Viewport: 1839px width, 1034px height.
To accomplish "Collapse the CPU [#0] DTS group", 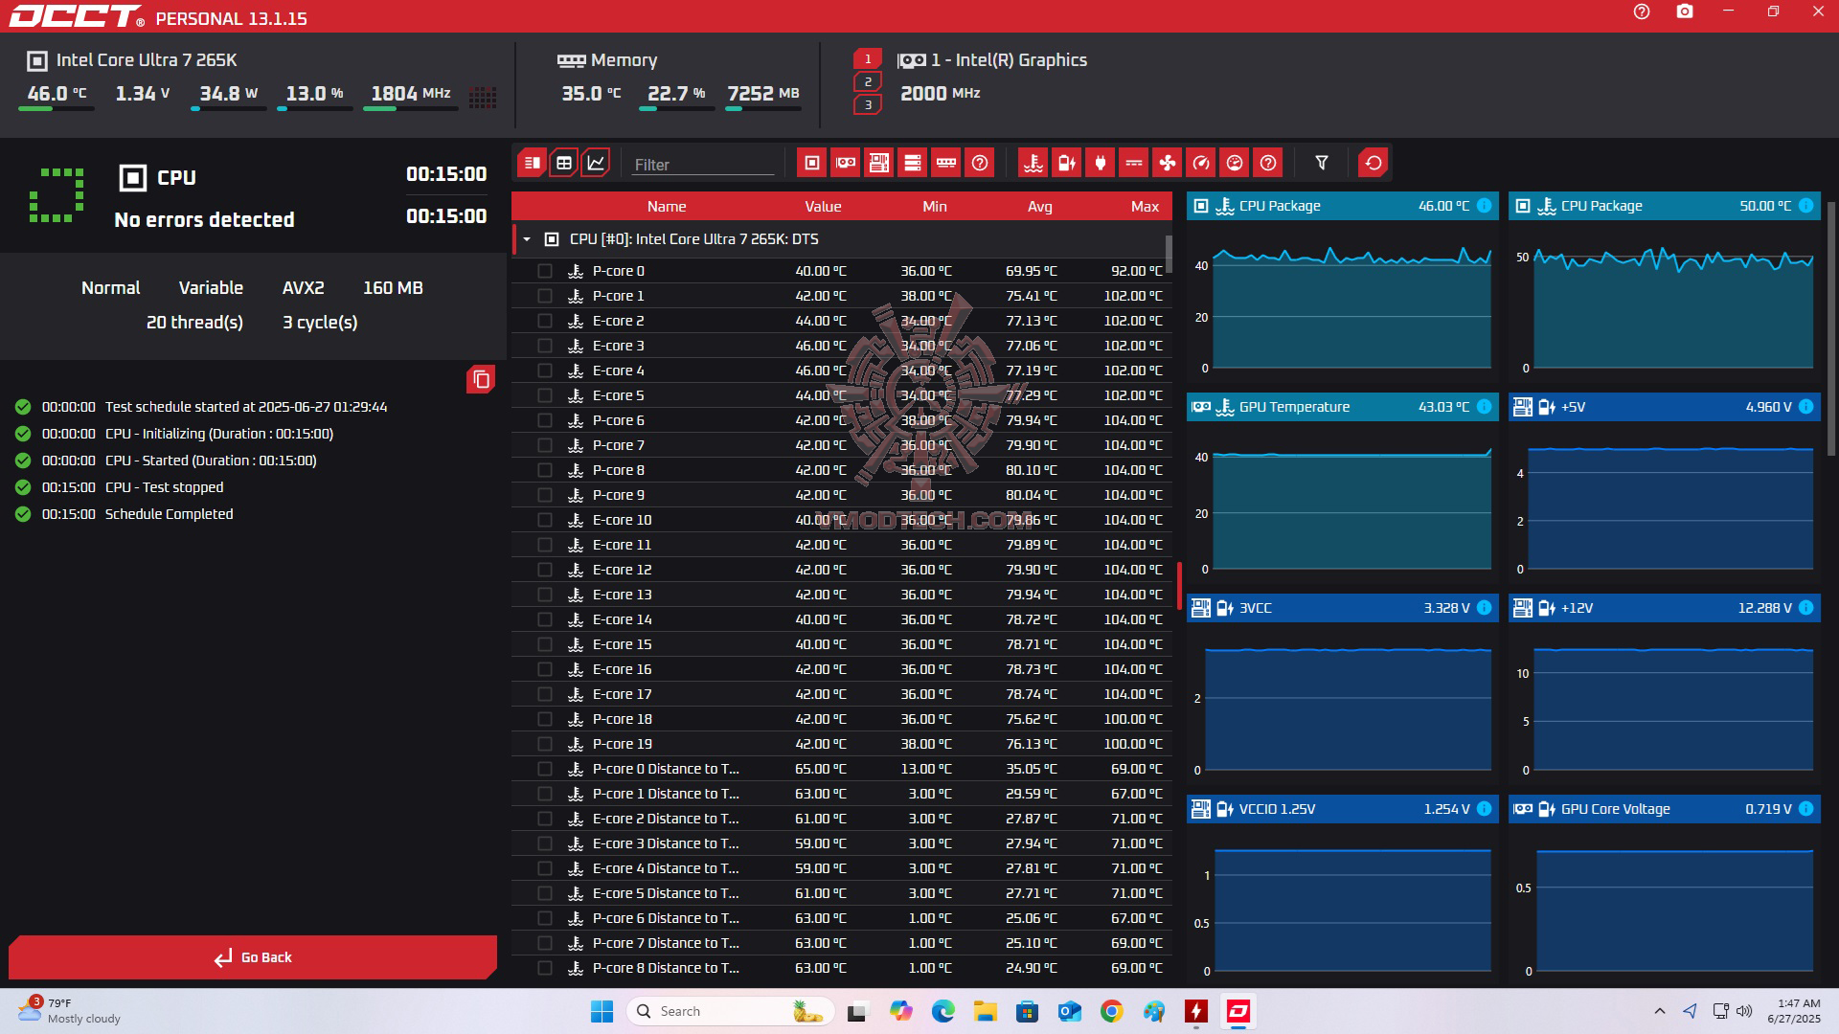I will click(x=527, y=239).
